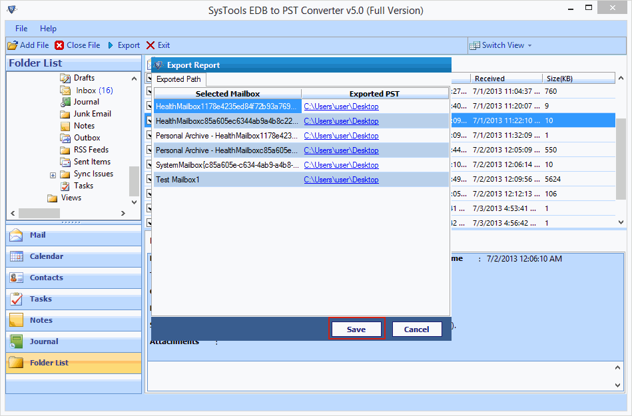Click preview pane scroll down arrow
The height and width of the screenshot is (416, 632).
pos(617,385)
